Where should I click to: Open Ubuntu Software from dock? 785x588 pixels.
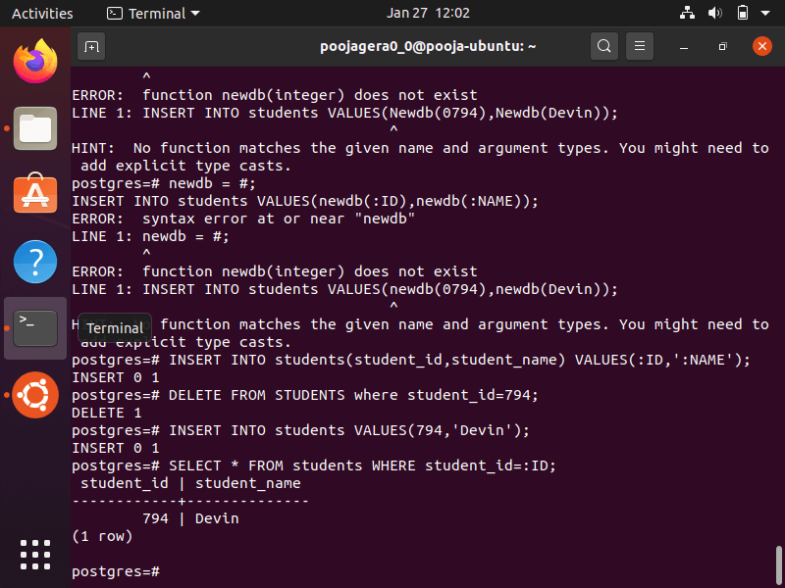pos(34,194)
